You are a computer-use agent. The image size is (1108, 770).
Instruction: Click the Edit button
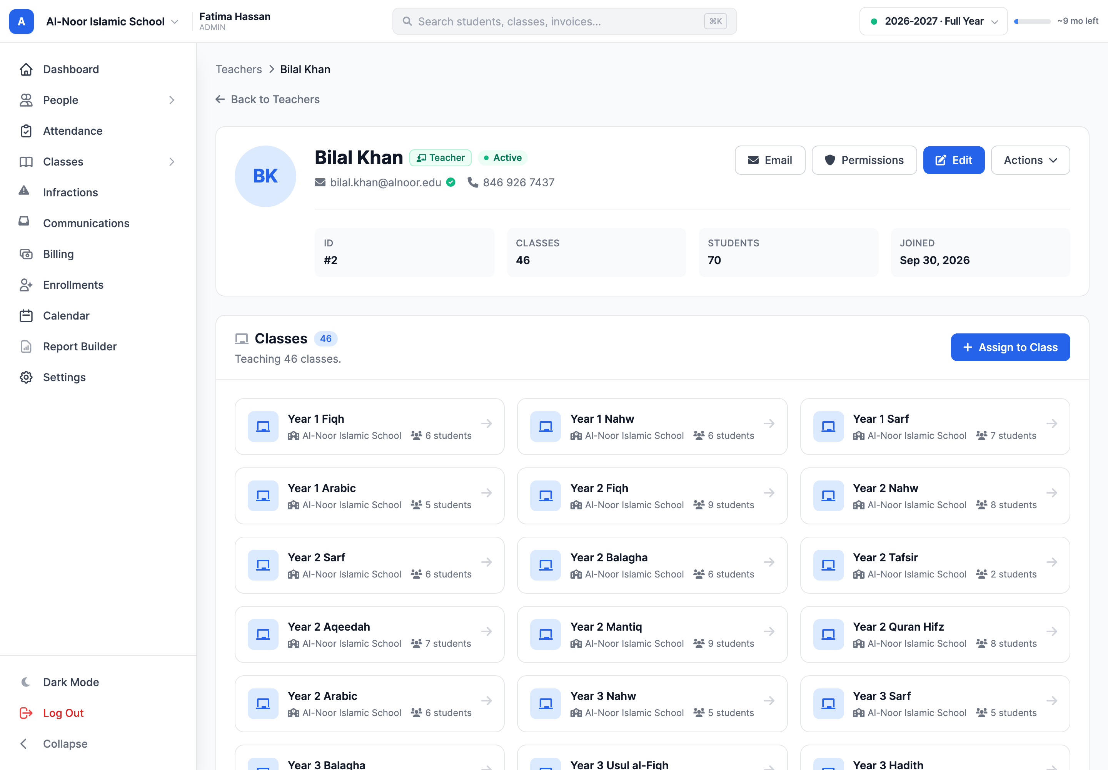click(x=954, y=160)
